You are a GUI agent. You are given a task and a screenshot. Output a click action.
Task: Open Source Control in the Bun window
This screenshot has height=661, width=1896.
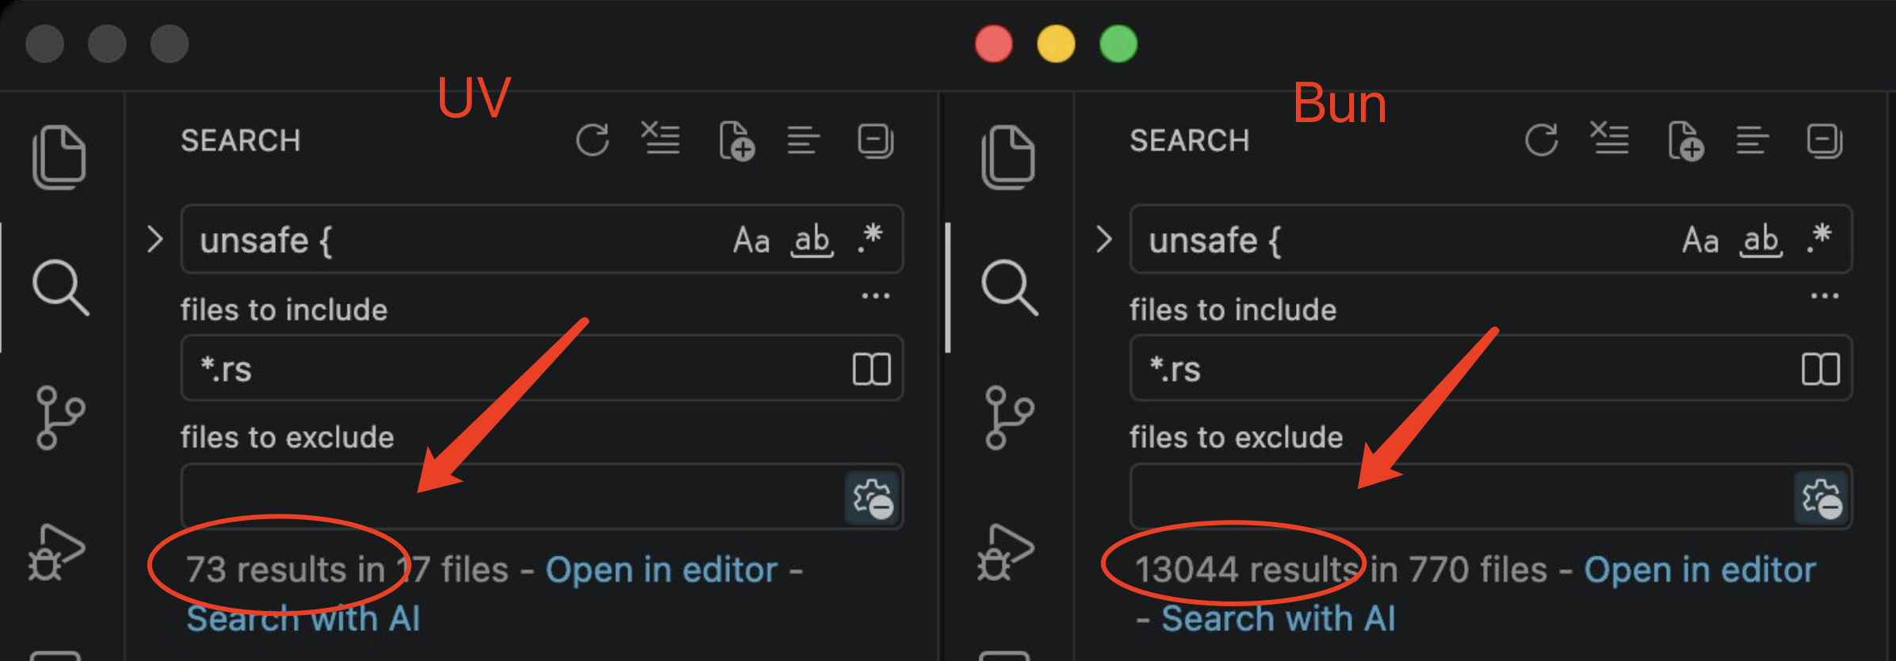(1009, 418)
